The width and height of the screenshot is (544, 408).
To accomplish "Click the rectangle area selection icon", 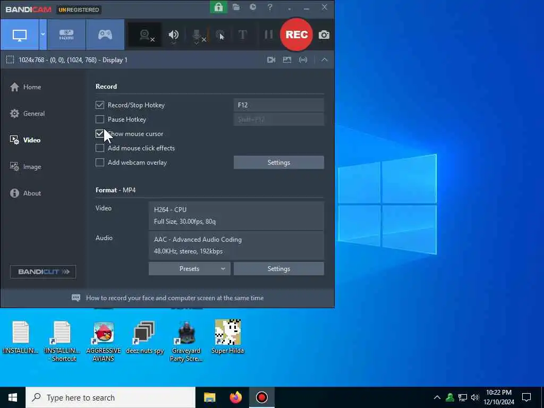I will (x=10, y=59).
